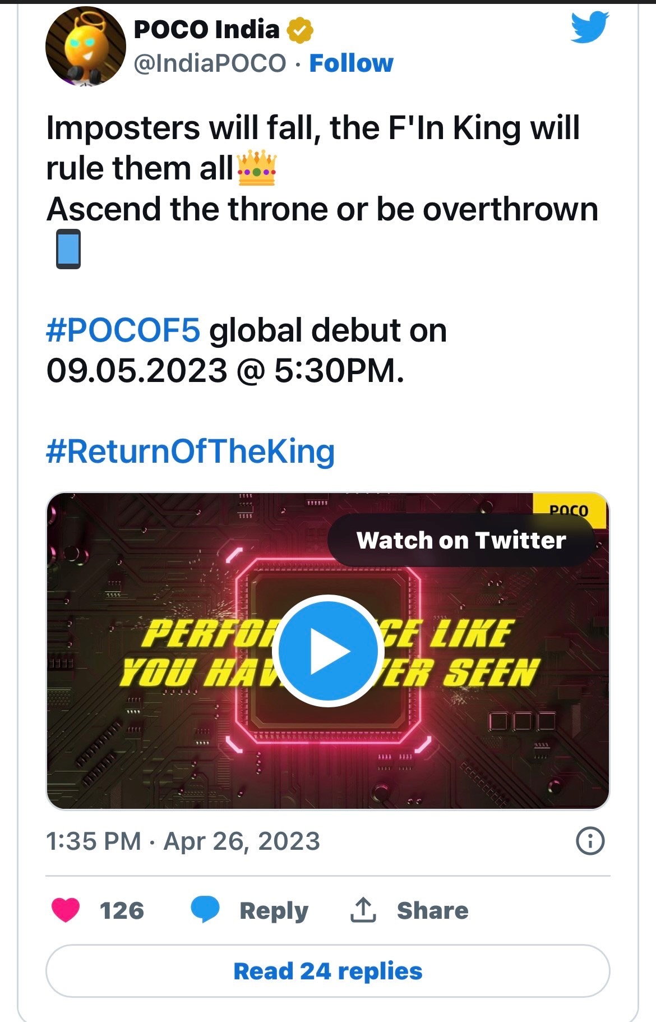Click the POCO logo on video thumbnail

click(569, 510)
